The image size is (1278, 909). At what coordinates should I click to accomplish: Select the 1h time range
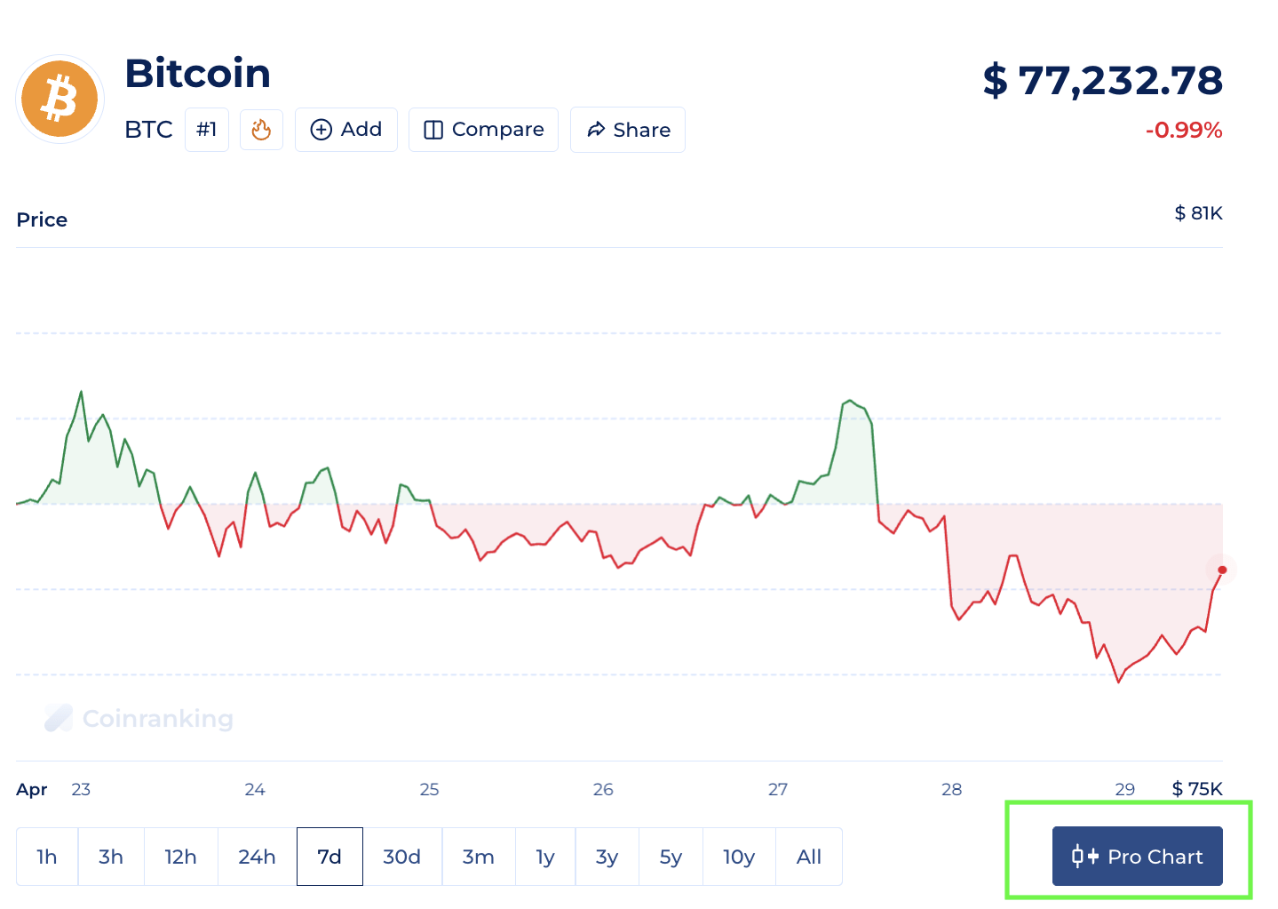[47, 857]
